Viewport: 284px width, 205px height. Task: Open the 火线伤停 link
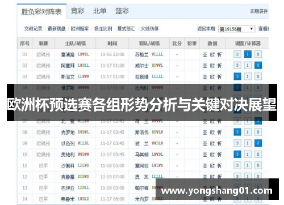[149, 29]
